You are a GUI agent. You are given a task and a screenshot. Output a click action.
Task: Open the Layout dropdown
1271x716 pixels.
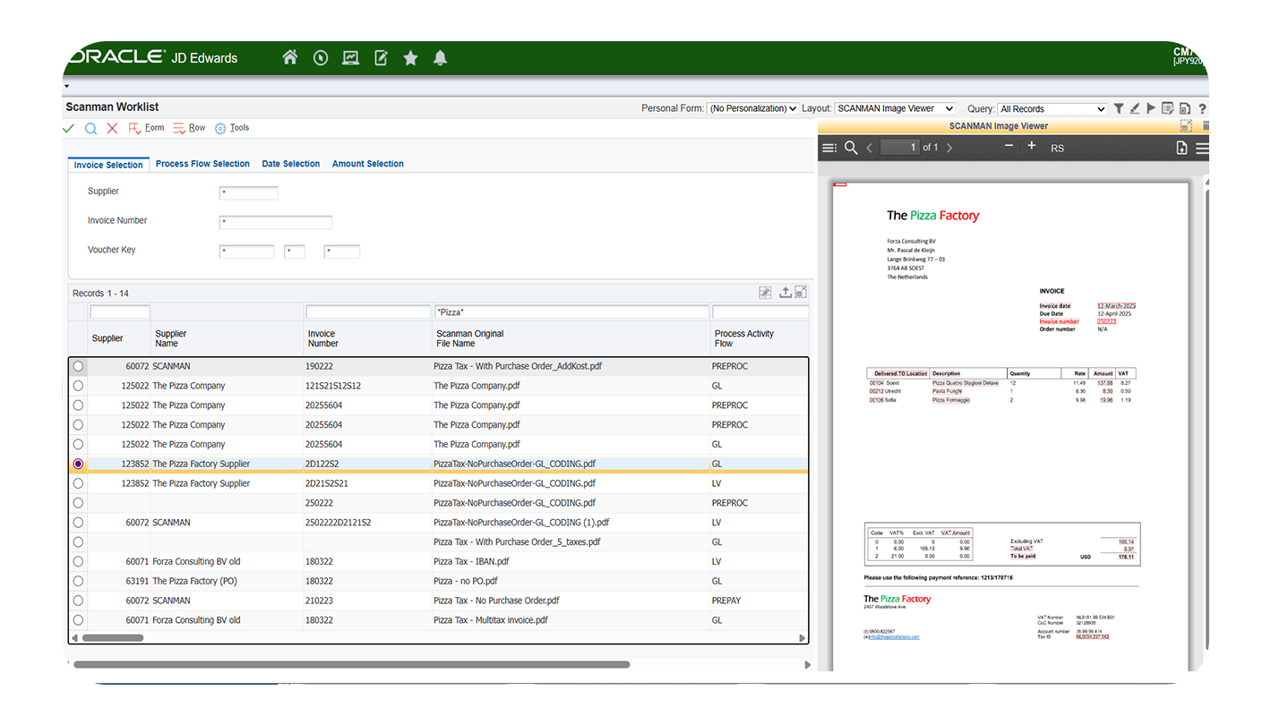tap(895, 107)
